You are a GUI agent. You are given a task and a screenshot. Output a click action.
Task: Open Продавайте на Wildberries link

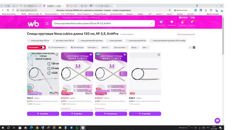point(72,17)
